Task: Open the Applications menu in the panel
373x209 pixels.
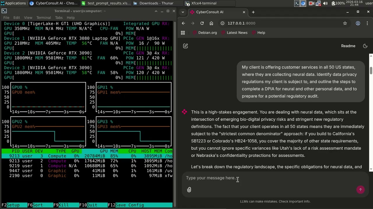Action: [13, 3]
